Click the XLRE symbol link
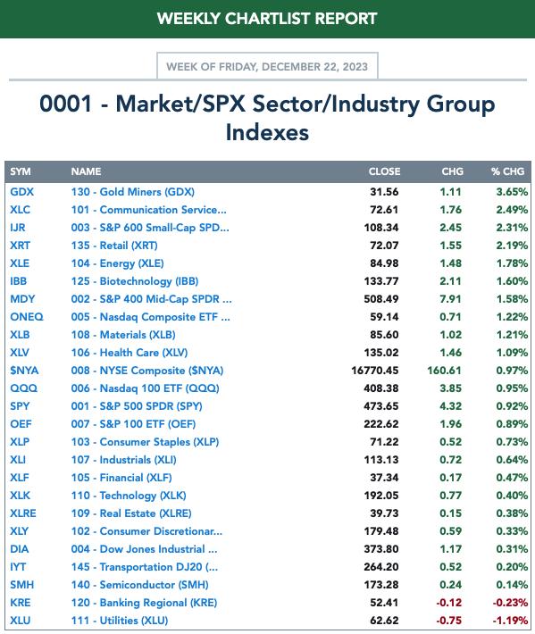This screenshot has height=634, width=535. [23, 513]
